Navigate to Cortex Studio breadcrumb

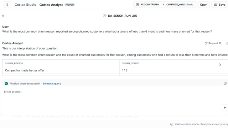pos(25,5)
